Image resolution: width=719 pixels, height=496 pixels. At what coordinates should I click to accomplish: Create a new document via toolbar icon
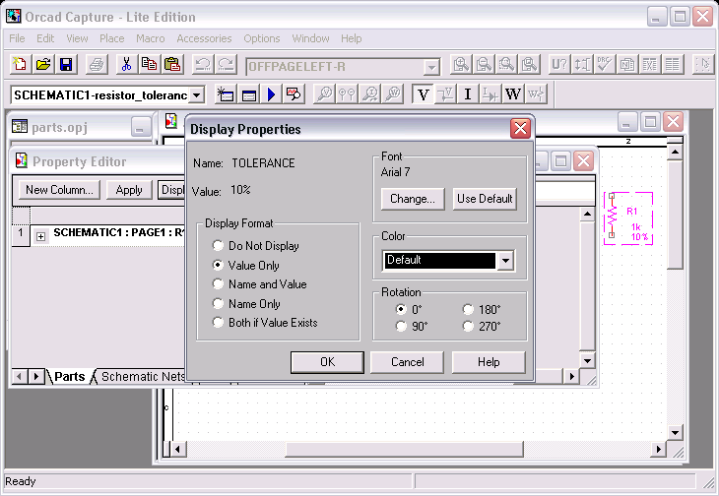[x=21, y=65]
